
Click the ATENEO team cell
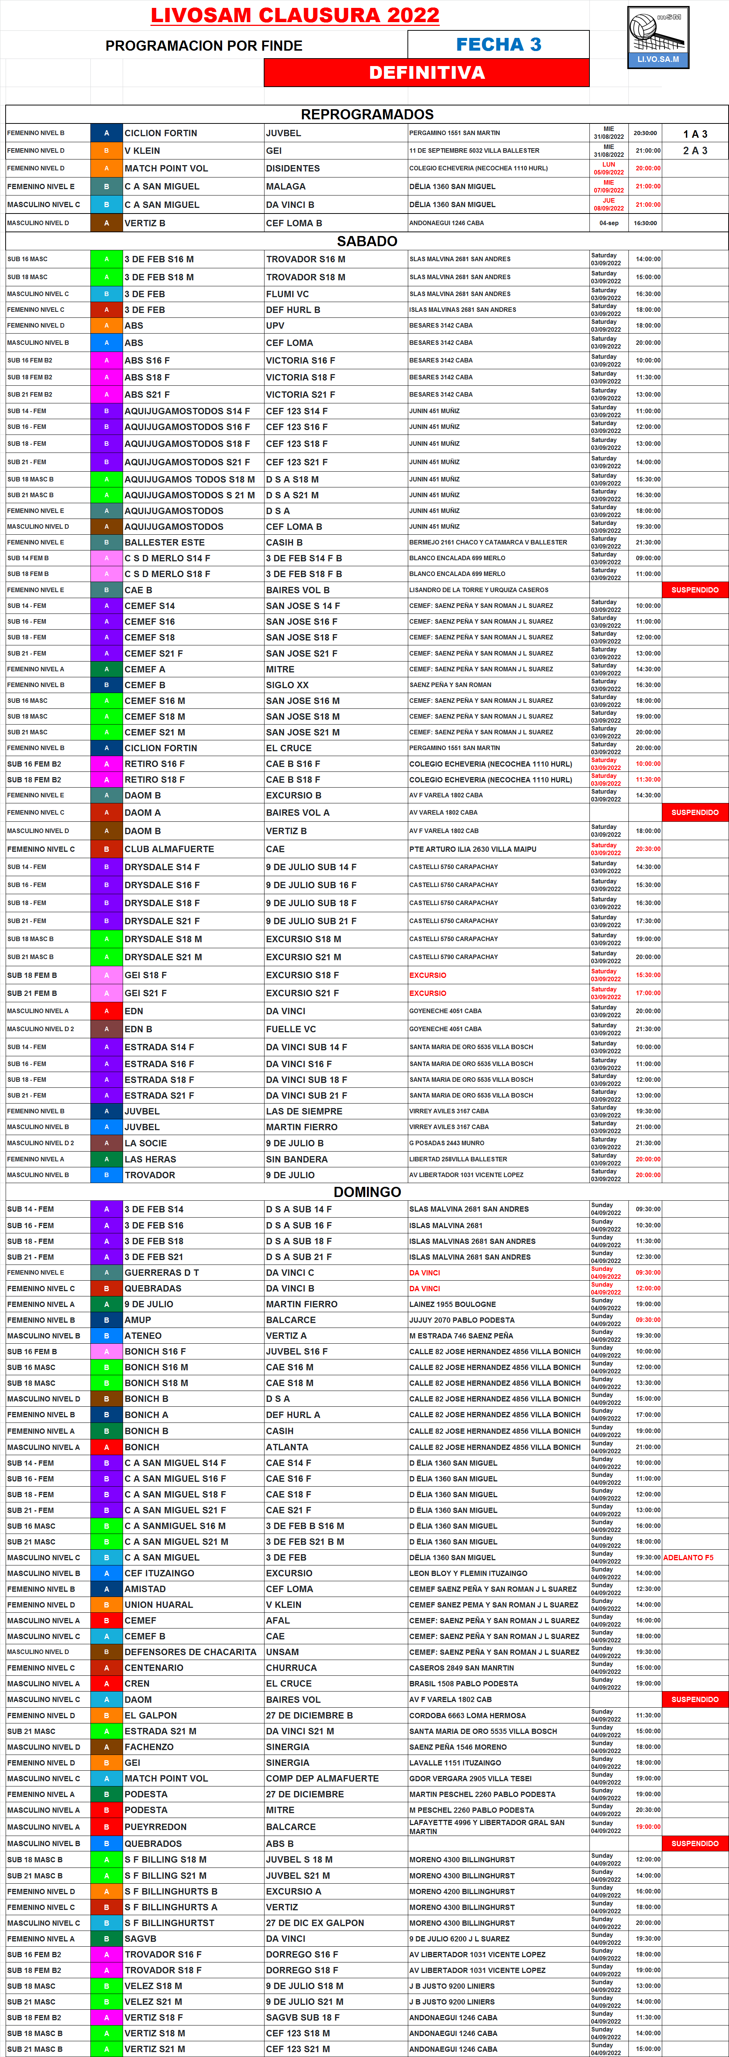(193, 1336)
